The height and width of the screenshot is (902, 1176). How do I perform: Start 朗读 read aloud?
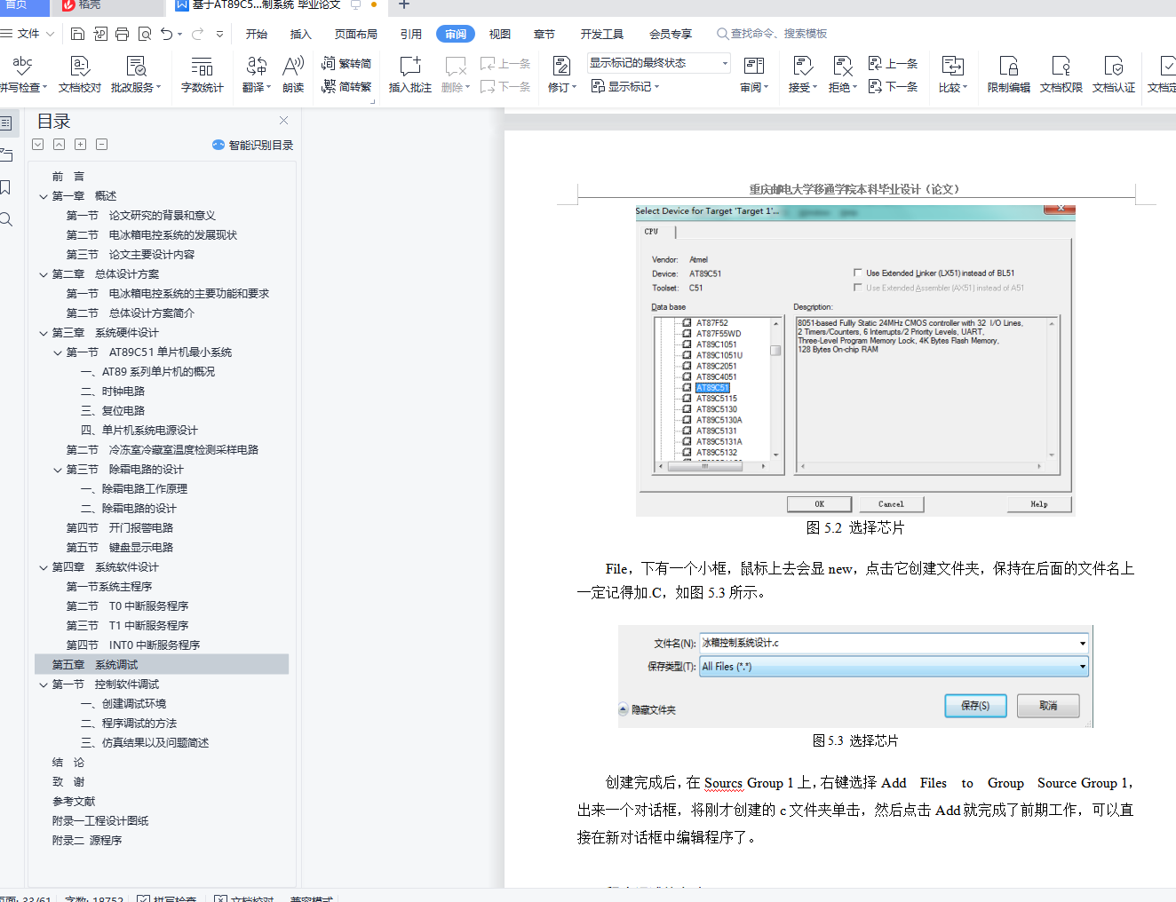[x=293, y=75]
